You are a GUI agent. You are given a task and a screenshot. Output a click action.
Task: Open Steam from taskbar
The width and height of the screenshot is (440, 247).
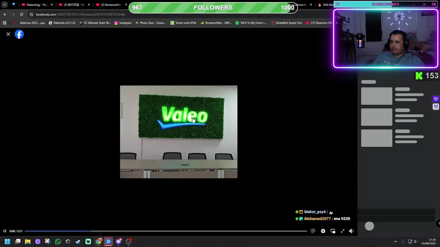78,242
